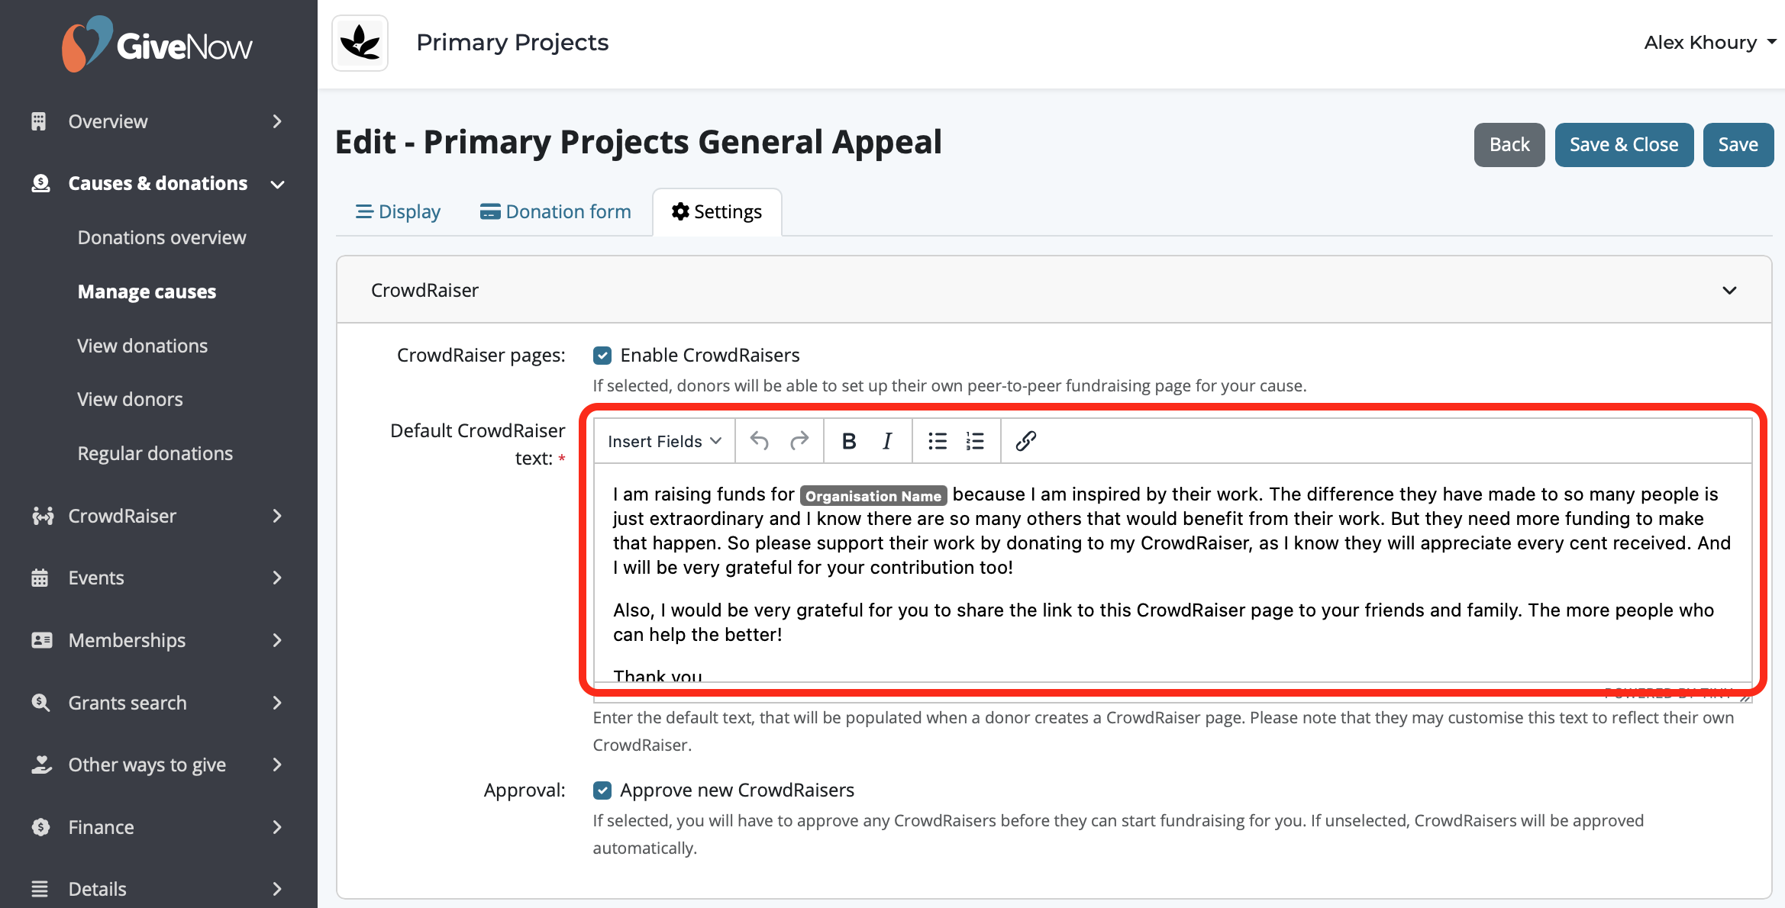
Task: Undo the last editor change
Action: point(759,441)
